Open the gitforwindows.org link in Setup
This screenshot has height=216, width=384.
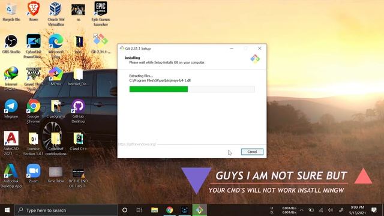pyautogui.click(x=137, y=144)
